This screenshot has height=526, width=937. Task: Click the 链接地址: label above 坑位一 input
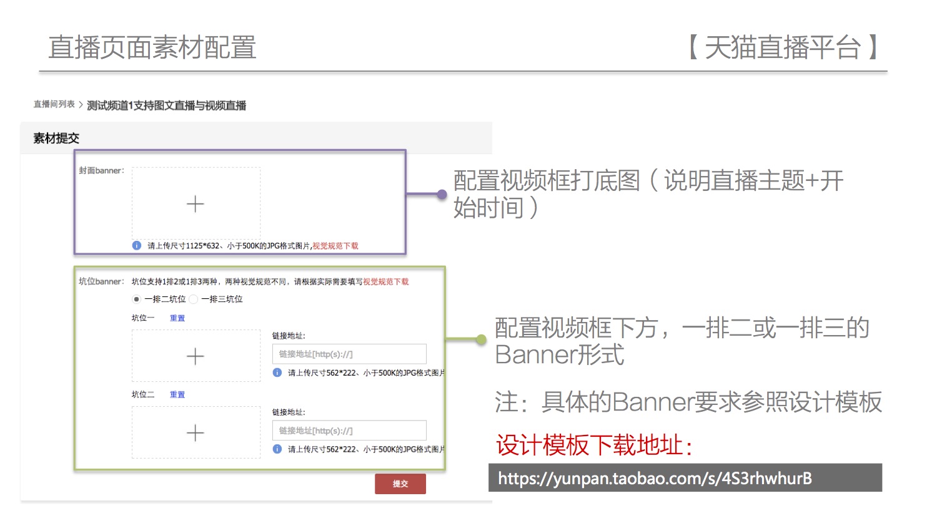click(289, 336)
